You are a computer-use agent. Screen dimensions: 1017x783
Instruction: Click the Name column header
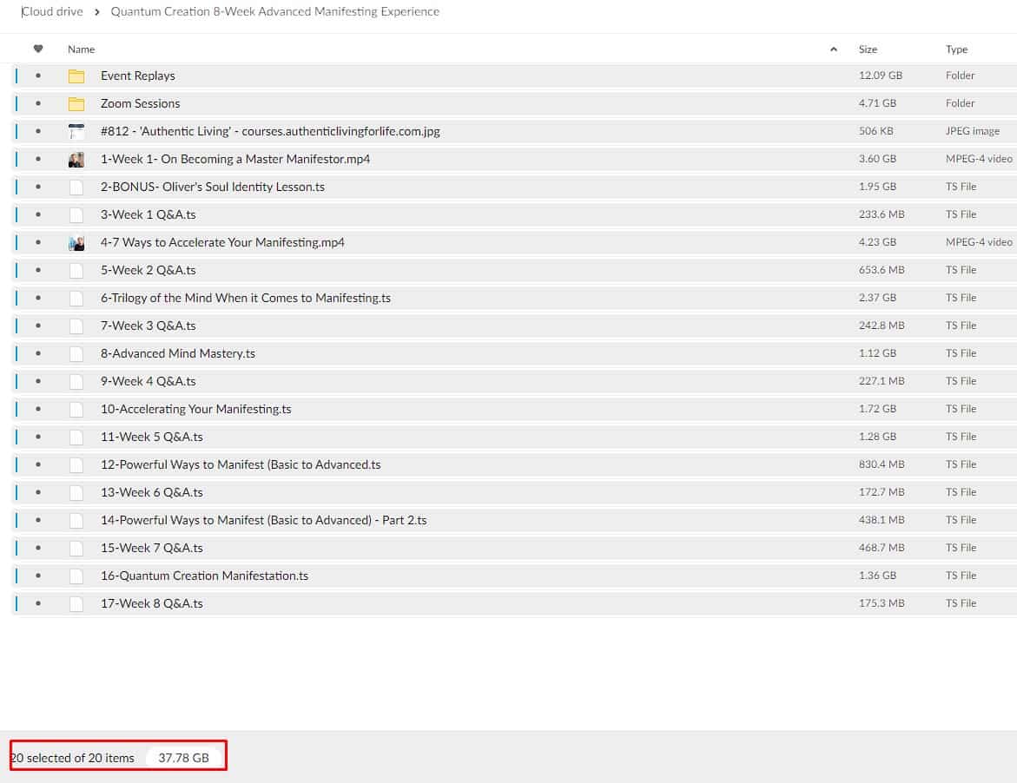coord(82,49)
